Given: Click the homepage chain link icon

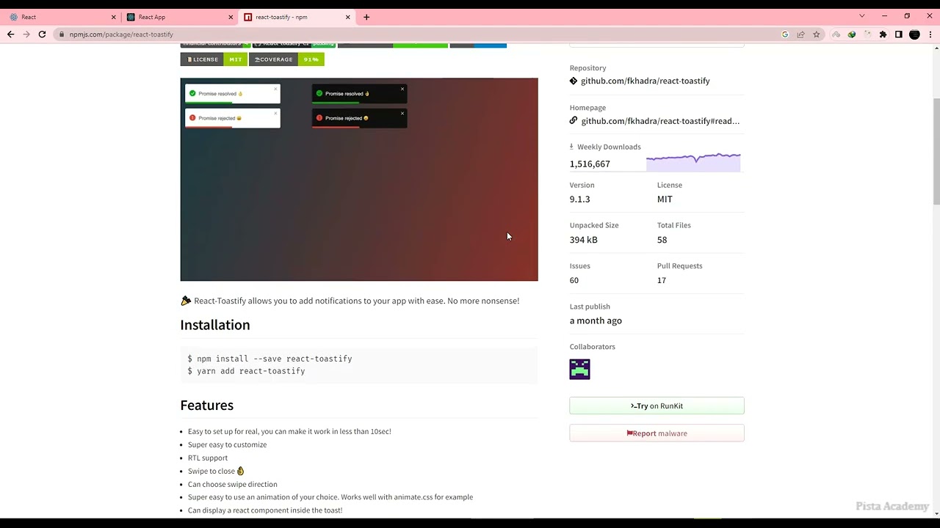Looking at the screenshot, I should point(574,120).
